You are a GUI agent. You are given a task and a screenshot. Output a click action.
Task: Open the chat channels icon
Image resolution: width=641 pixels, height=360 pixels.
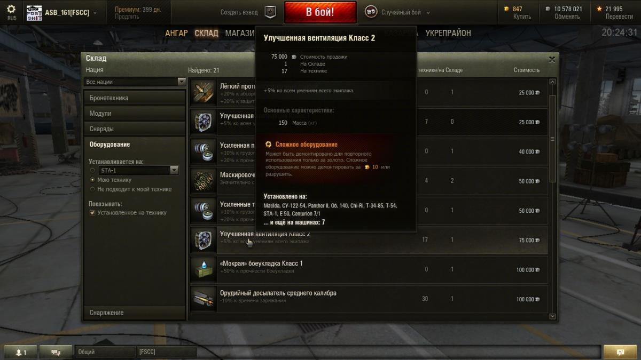pos(56,352)
